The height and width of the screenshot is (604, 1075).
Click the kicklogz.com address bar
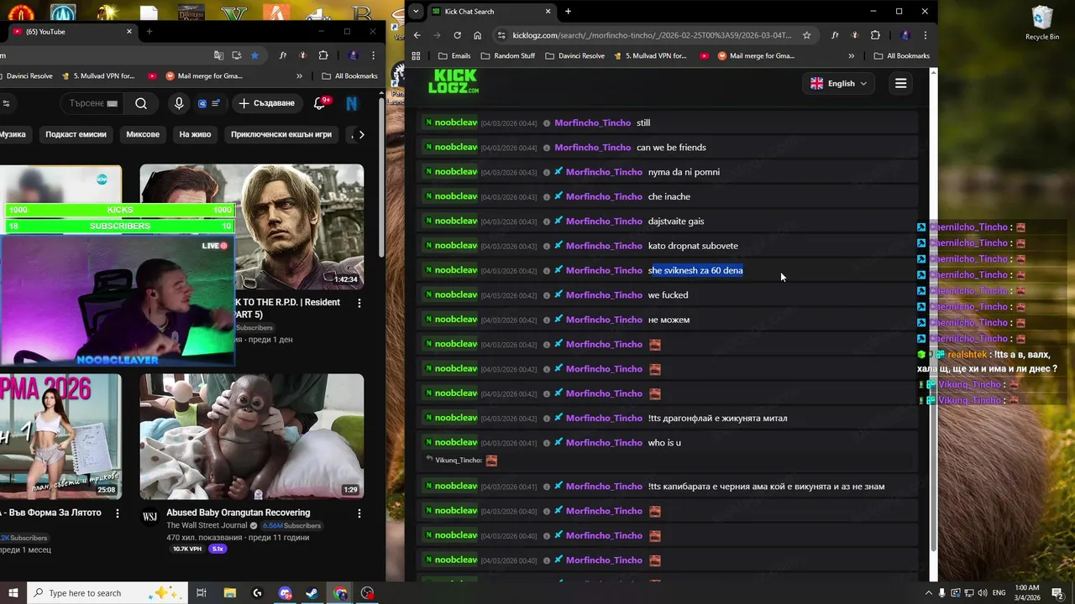click(x=651, y=35)
